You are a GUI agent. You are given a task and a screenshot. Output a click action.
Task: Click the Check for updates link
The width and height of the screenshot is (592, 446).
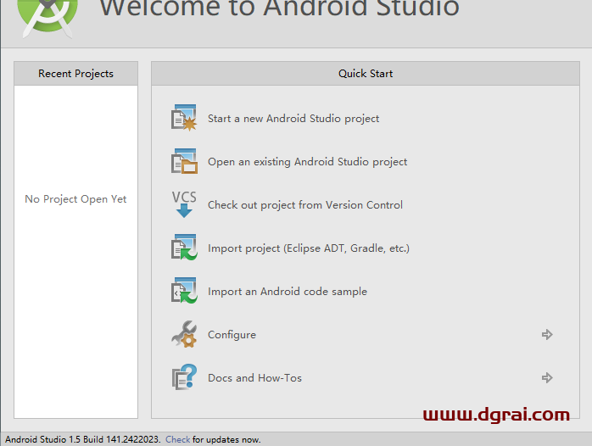pyautogui.click(x=177, y=439)
